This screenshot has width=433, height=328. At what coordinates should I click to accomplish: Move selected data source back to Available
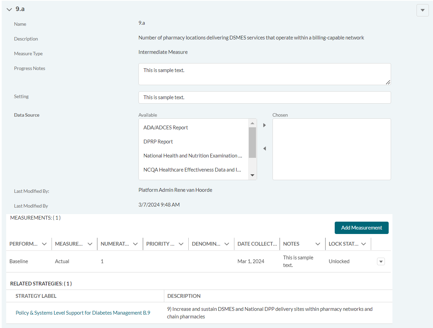tap(264, 149)
